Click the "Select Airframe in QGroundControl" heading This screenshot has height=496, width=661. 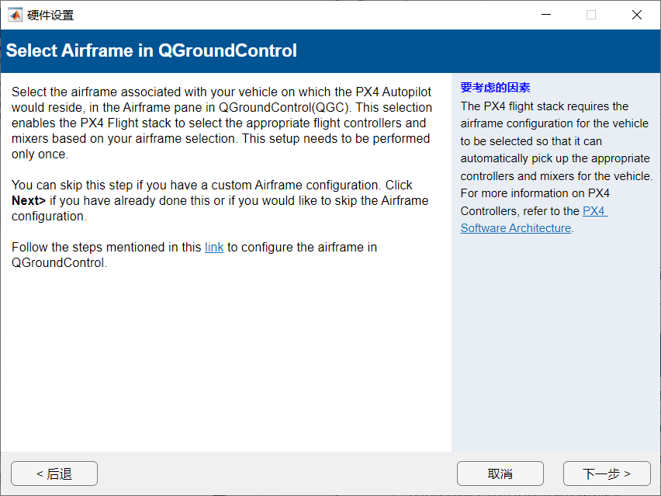[151, 51]
